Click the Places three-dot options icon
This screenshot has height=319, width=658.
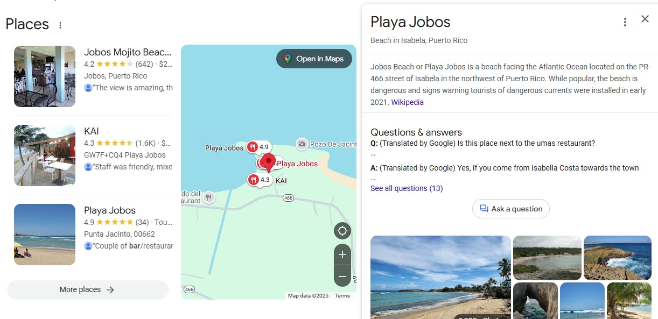click(x=60, y=25)
